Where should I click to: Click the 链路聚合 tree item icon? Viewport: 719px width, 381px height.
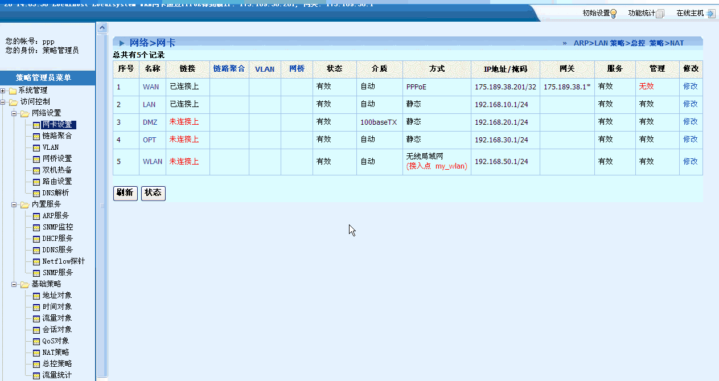point(36,136)
